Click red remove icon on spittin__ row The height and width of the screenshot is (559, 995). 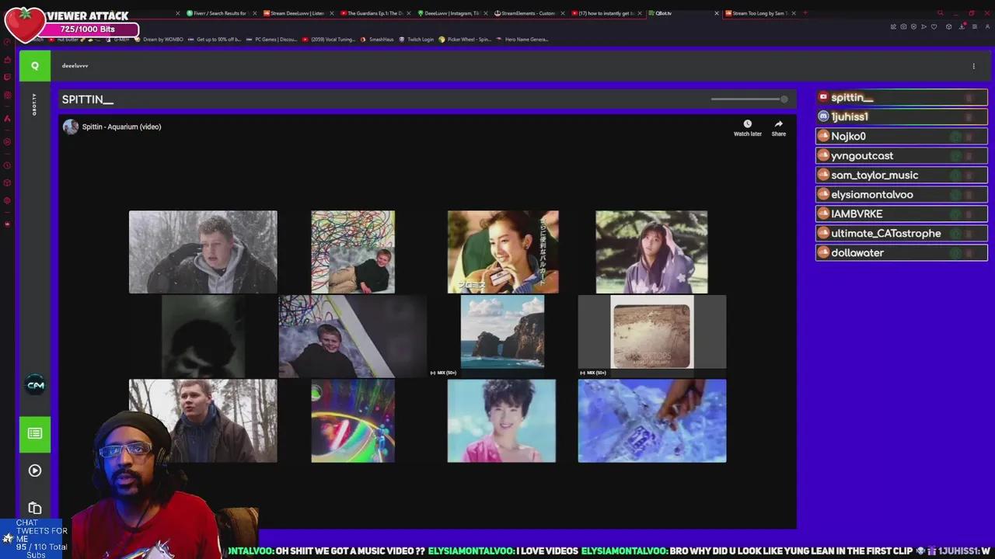click(969, 98)
